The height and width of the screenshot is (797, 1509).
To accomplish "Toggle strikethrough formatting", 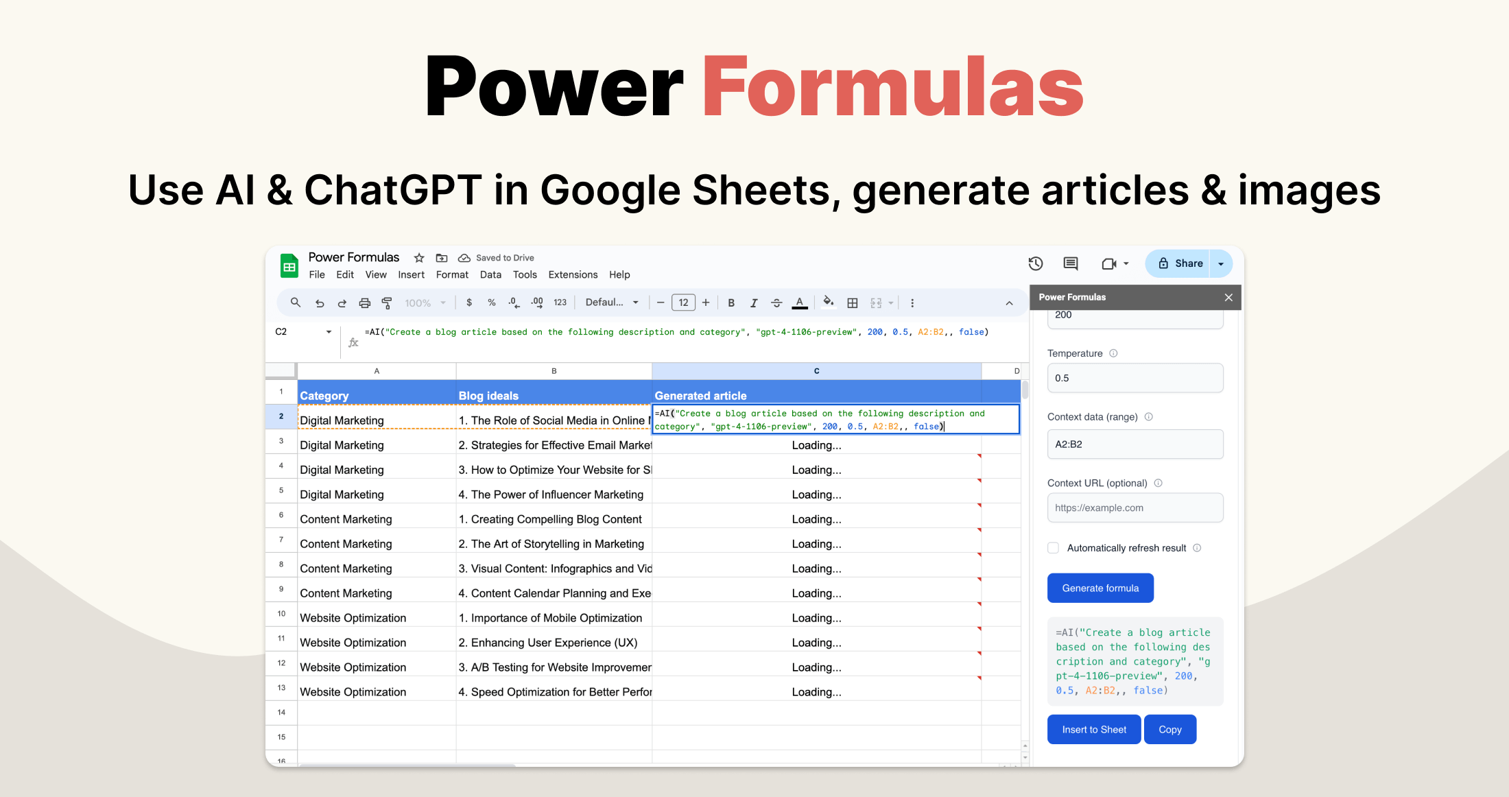I will (x=776, y=302).
